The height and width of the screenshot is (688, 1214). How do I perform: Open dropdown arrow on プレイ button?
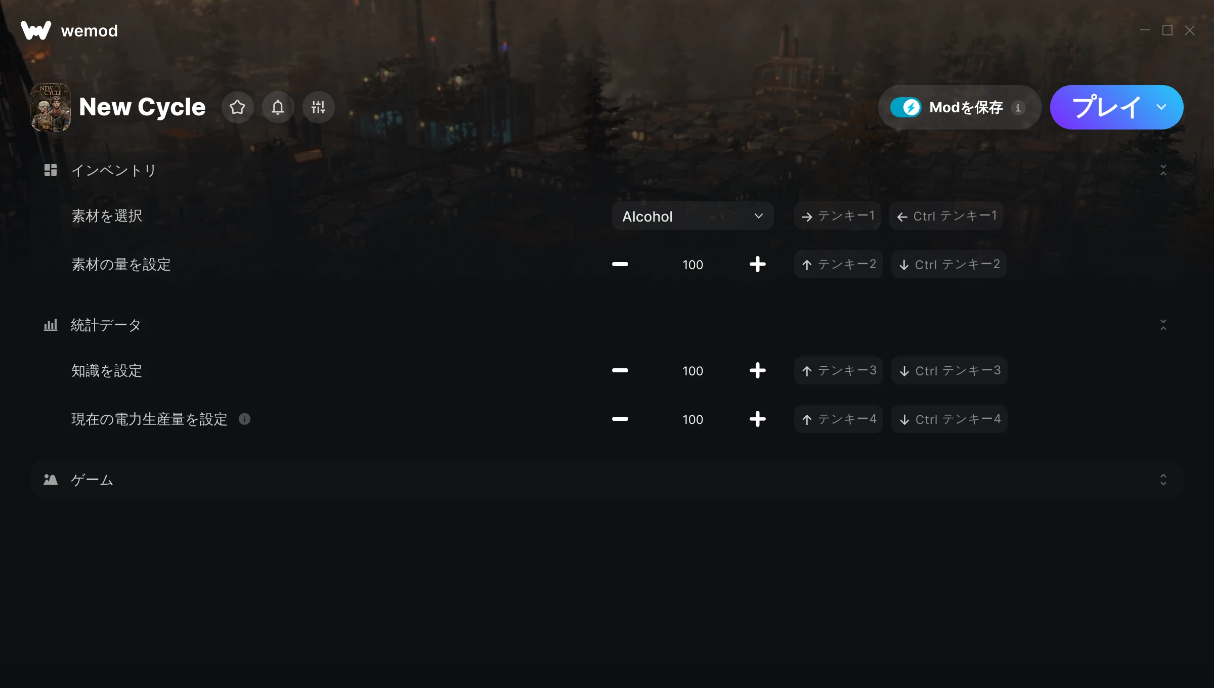1161,107
